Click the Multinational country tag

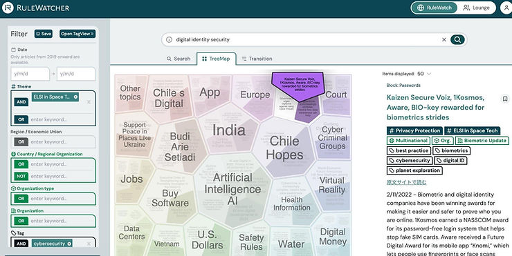coord(408,141)
